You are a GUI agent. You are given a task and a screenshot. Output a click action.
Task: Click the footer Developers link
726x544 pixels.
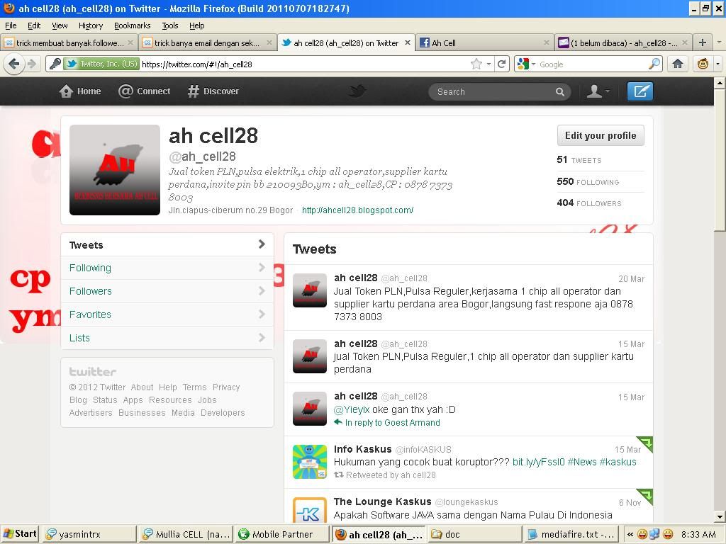pyautogui.click(x=222, y=413)
